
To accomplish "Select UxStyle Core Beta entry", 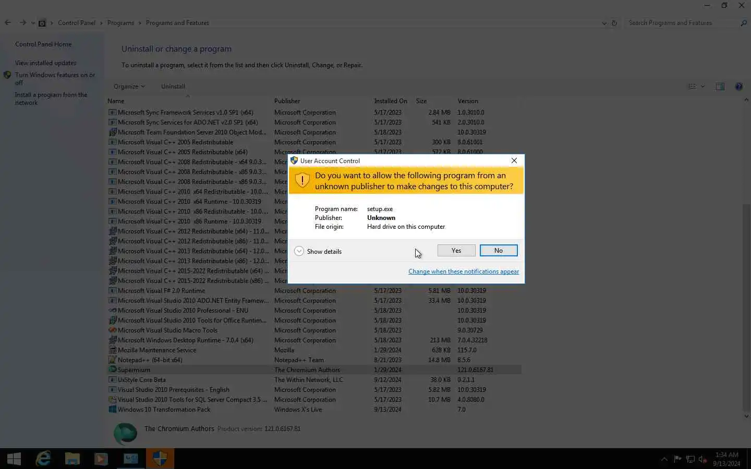I will coord(314,380).
